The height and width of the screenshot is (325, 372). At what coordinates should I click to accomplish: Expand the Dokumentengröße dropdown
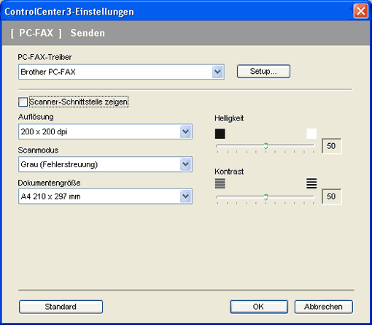pos(186,196)
